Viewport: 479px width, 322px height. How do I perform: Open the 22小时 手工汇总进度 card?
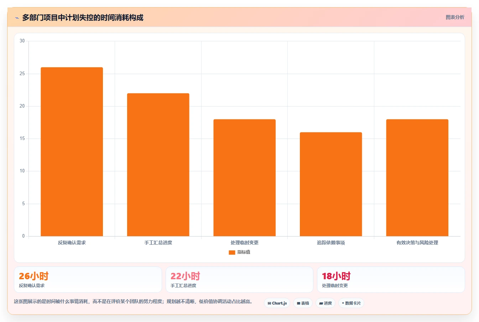click(239, 280)
